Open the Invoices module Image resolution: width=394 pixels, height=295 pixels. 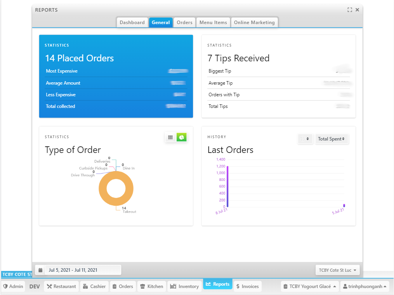(x=247, y=286)
